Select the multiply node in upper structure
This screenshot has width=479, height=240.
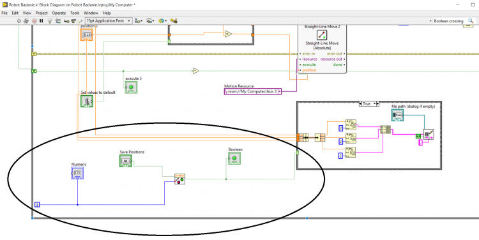tap(228, 34)
